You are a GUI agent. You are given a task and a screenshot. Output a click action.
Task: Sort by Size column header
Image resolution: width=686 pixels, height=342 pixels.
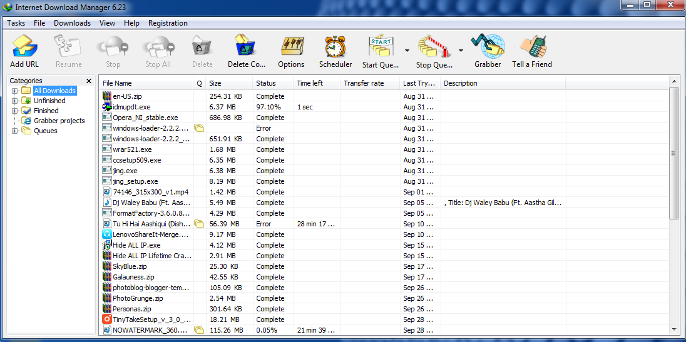(229, 83)
